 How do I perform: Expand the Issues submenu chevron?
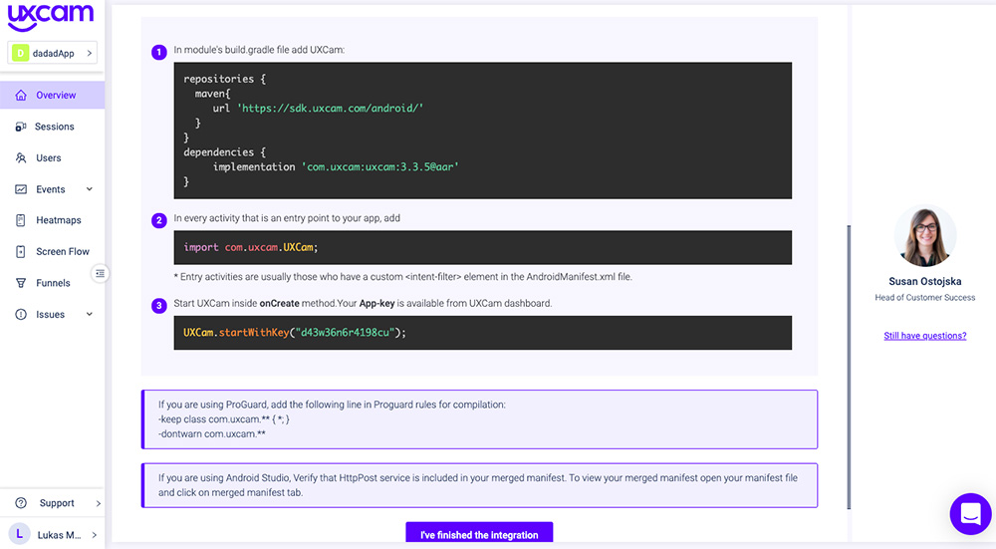coord(90,314)
